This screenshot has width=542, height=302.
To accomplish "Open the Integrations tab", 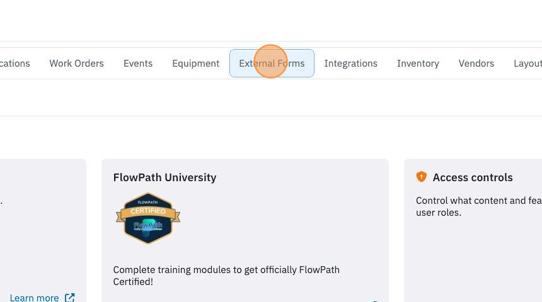I will 350,63.
